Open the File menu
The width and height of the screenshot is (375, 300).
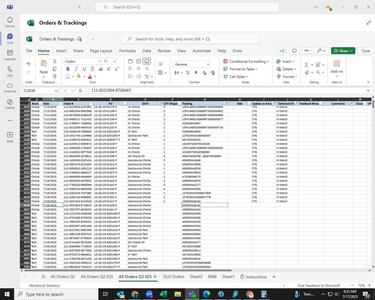click(x=29, y=51)
